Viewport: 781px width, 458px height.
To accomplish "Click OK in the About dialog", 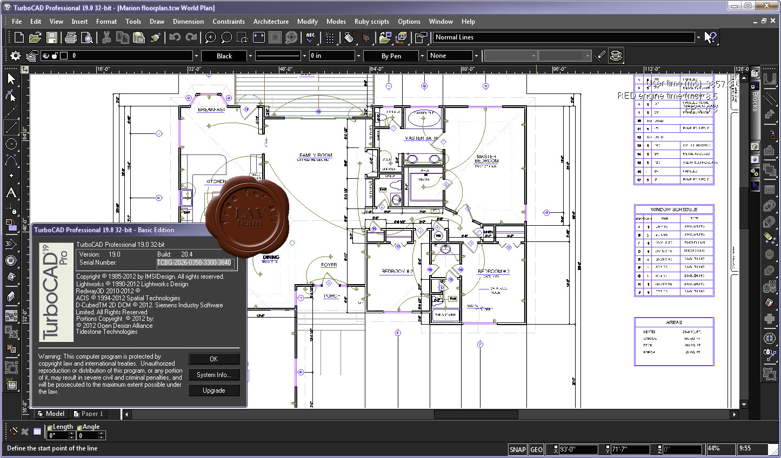I will [213, 359].
